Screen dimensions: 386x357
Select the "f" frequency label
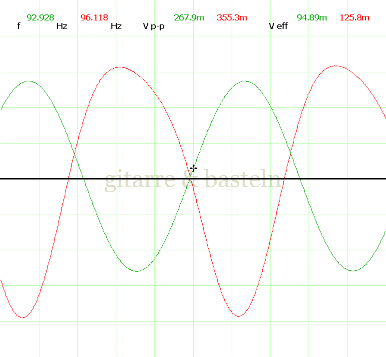[19, 26]
